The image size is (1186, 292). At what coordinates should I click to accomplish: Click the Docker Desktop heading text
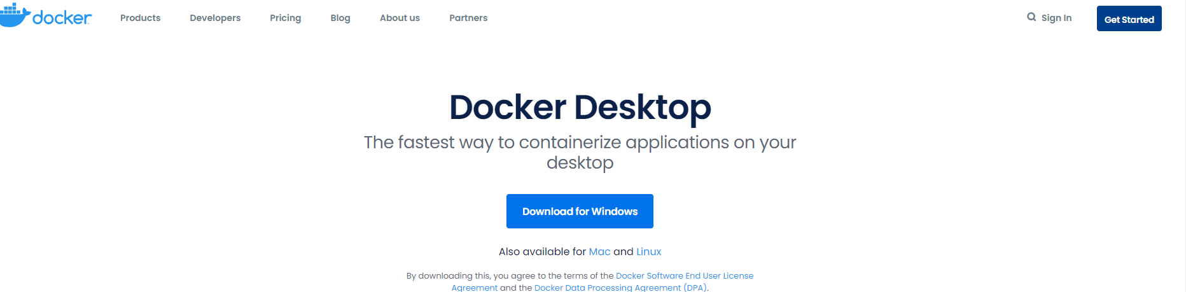(x=580, y=108)
